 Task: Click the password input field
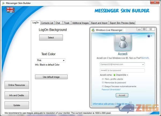coord(122,70)
